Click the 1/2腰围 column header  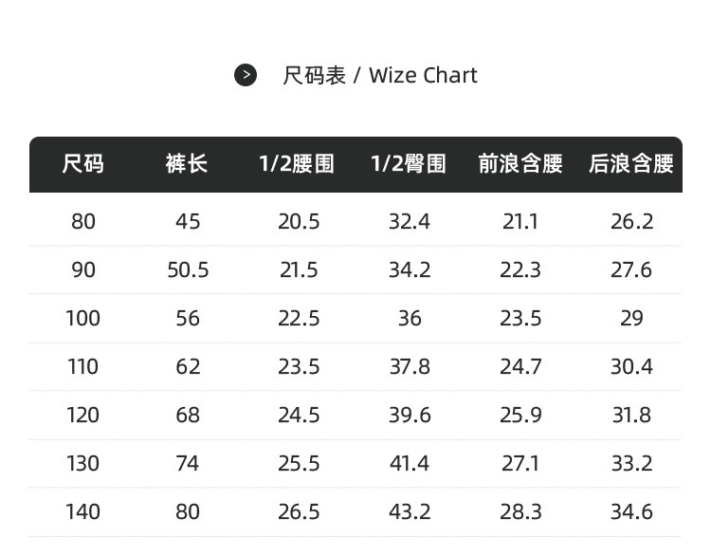pos(298,164)
